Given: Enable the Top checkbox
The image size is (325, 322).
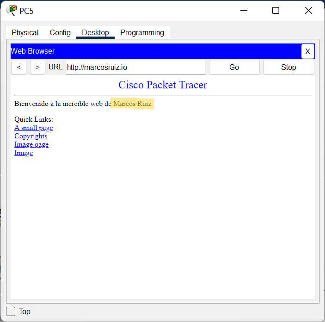Looking at the screenshot, I should [x=11, y=311].
